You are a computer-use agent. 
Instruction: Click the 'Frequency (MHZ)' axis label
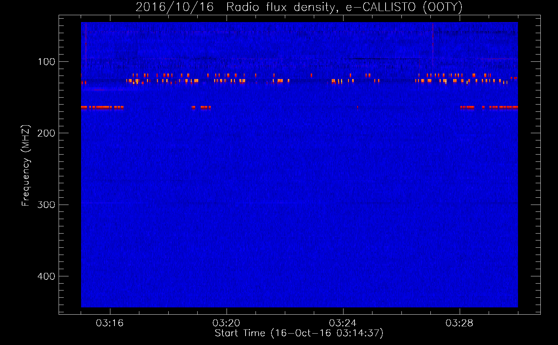pos(26,166)
